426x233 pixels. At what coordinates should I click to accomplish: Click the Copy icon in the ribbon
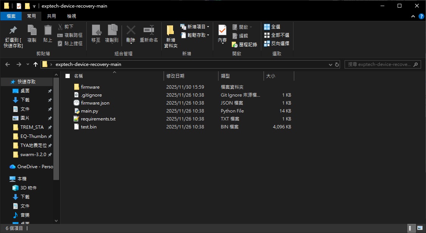32,30
